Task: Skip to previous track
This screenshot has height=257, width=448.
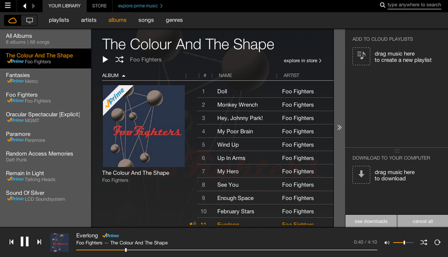Action: (11, 242)
